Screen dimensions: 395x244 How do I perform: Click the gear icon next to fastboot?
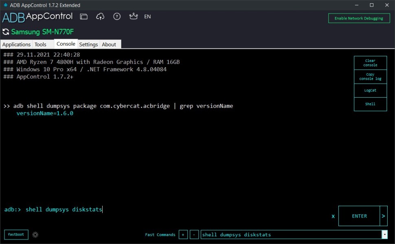click(35, 235)
